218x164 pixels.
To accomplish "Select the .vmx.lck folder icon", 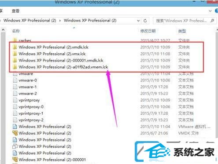I will pyautogui.click(x=15, y=54).
